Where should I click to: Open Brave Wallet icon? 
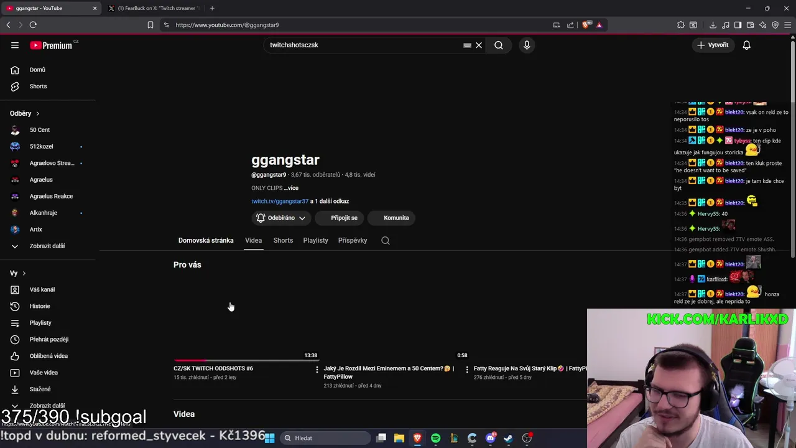[x=750, y=25]
